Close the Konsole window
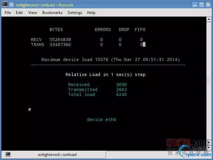 [208, 5]
